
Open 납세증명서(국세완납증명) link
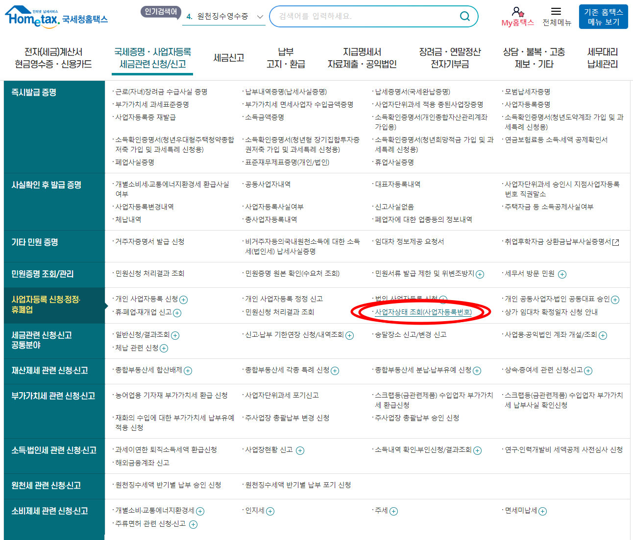[x=413, y=92]
